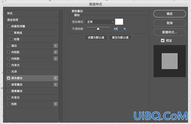
Task: Open the white overlay color swatch
Action: coord(119,22)
